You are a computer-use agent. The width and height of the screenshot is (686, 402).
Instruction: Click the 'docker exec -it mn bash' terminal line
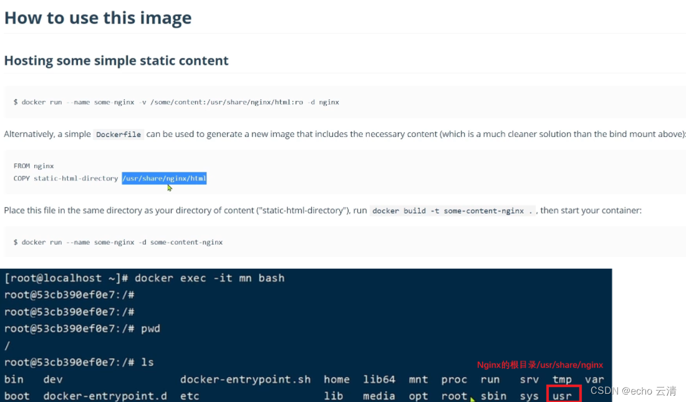(145, 278)
